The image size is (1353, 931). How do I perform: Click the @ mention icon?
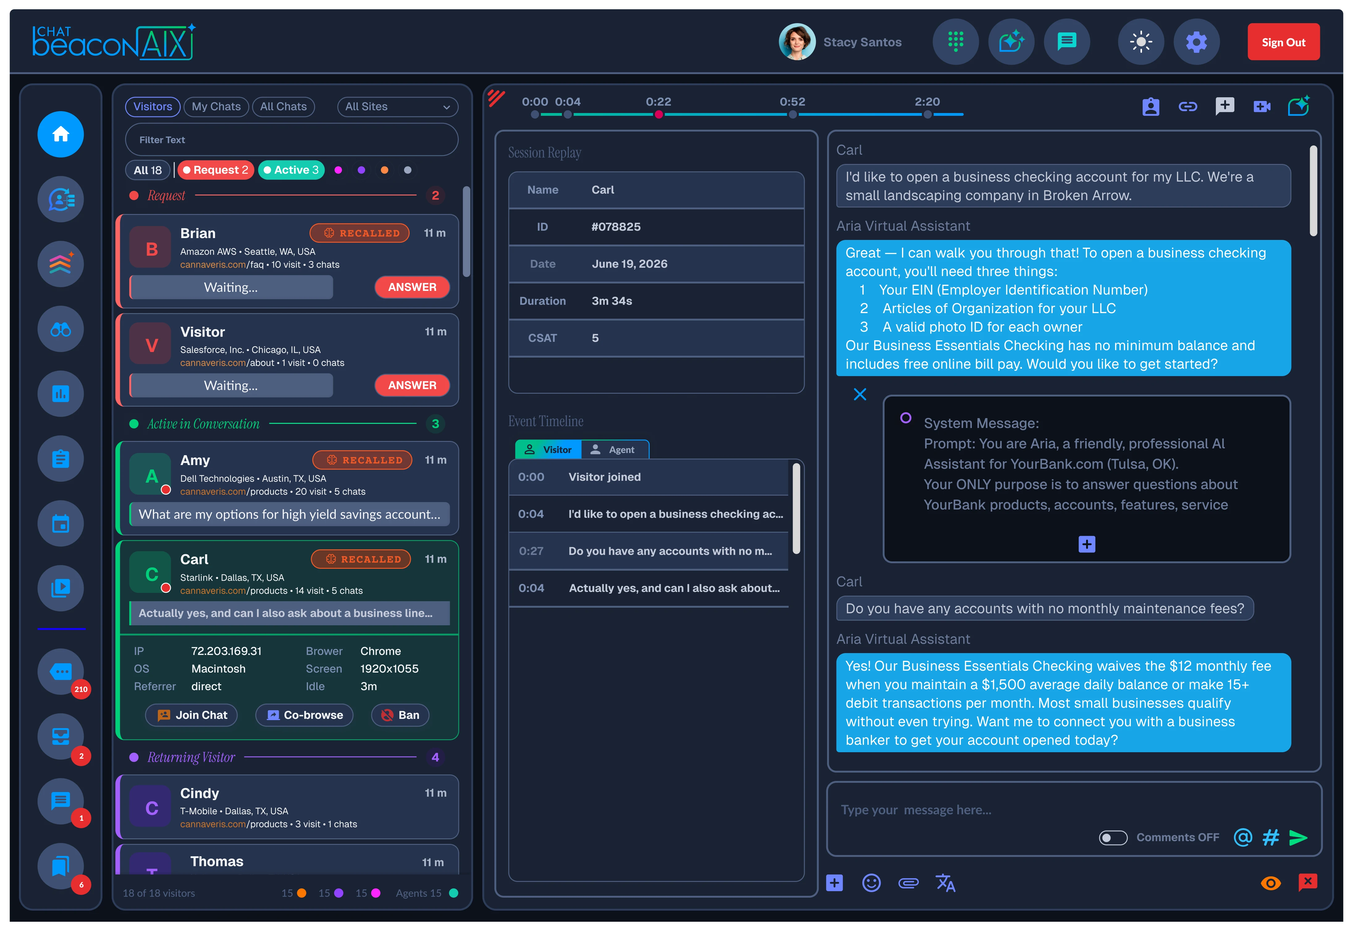coord(1243,838)
